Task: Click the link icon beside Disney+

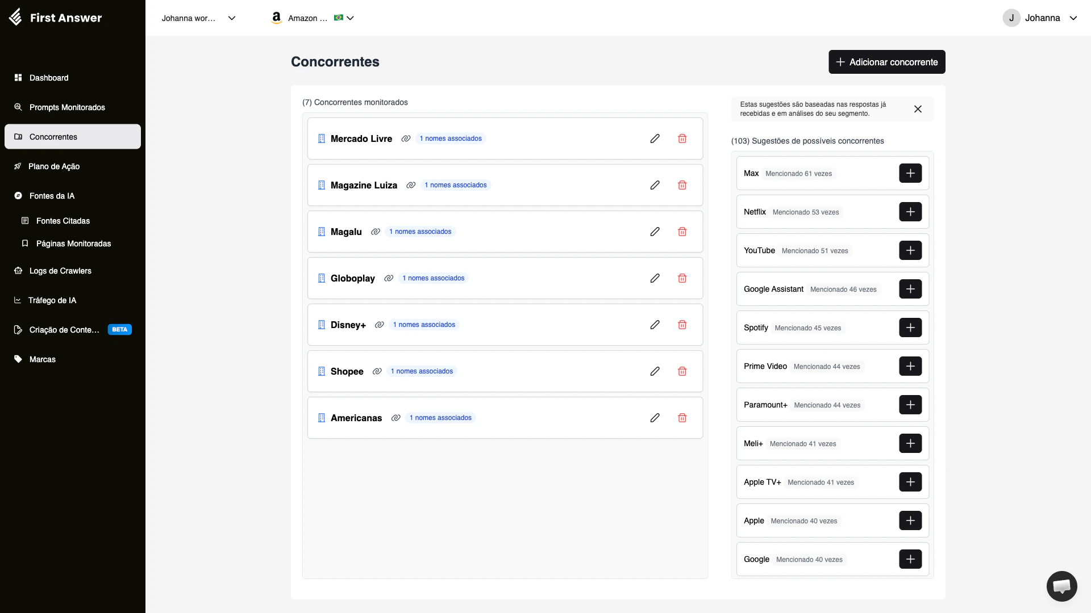Action: [379, 325]
